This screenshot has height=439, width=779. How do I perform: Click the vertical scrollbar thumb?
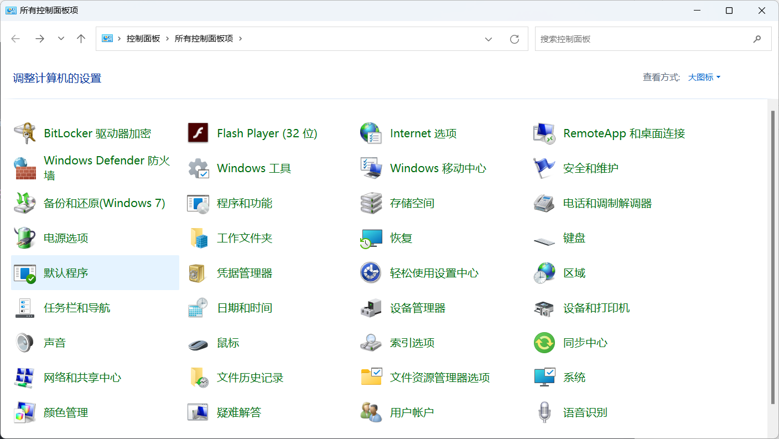point(773,257)
